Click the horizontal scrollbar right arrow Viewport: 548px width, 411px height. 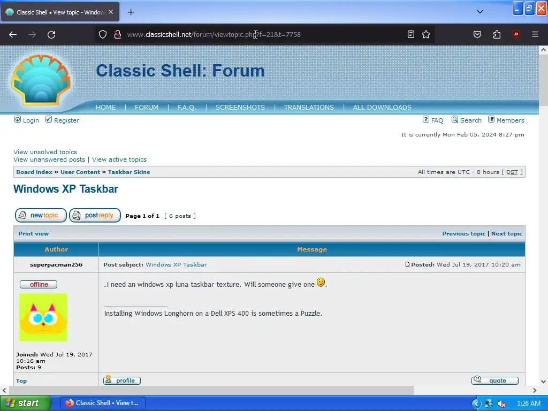535,390
